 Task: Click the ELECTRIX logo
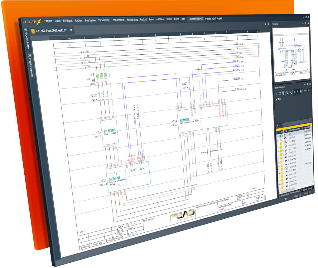[x=32, y=21]
